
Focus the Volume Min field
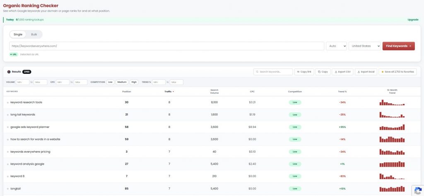click(23, 82)
